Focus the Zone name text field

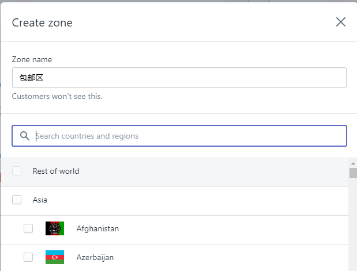point(179,78)
